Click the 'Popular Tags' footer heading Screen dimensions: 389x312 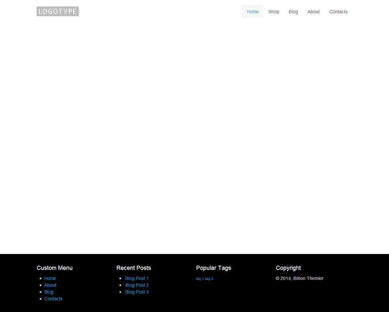pos(213,268)
